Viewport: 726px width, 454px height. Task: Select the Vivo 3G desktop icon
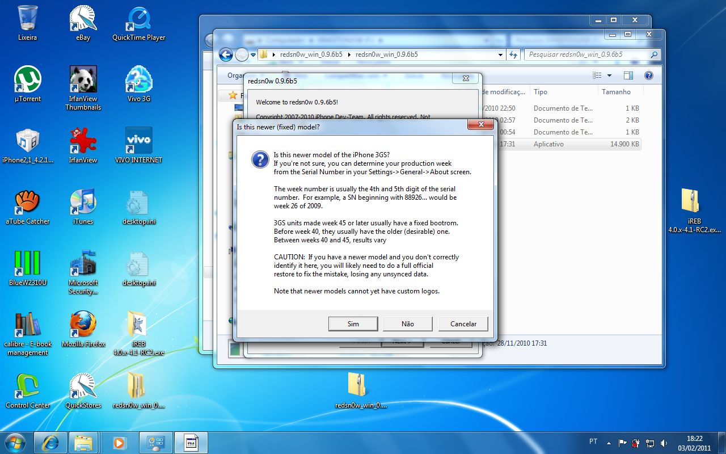(138, 85)
